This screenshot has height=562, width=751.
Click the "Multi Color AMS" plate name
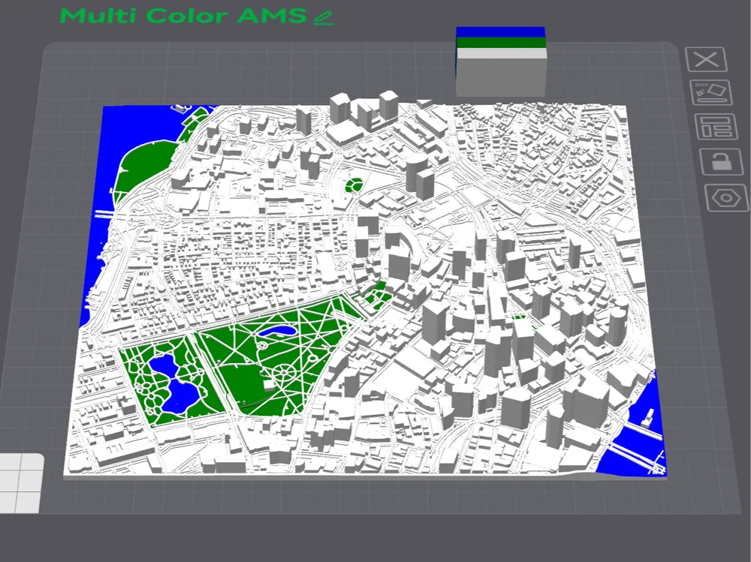[x=183, y=16]
